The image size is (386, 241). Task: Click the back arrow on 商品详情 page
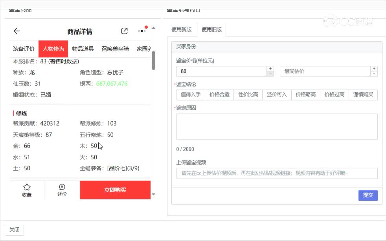pyautogui.click(x=17, y=31)
